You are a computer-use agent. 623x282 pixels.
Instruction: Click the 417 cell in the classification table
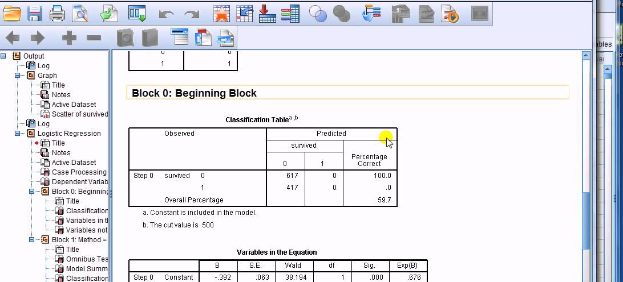coord(292,188)
